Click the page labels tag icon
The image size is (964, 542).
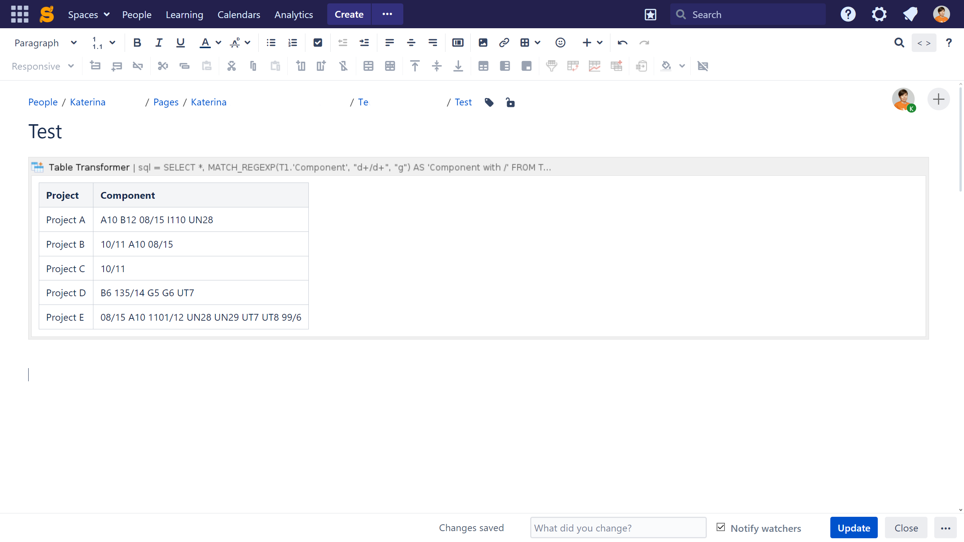coord(489,102)
